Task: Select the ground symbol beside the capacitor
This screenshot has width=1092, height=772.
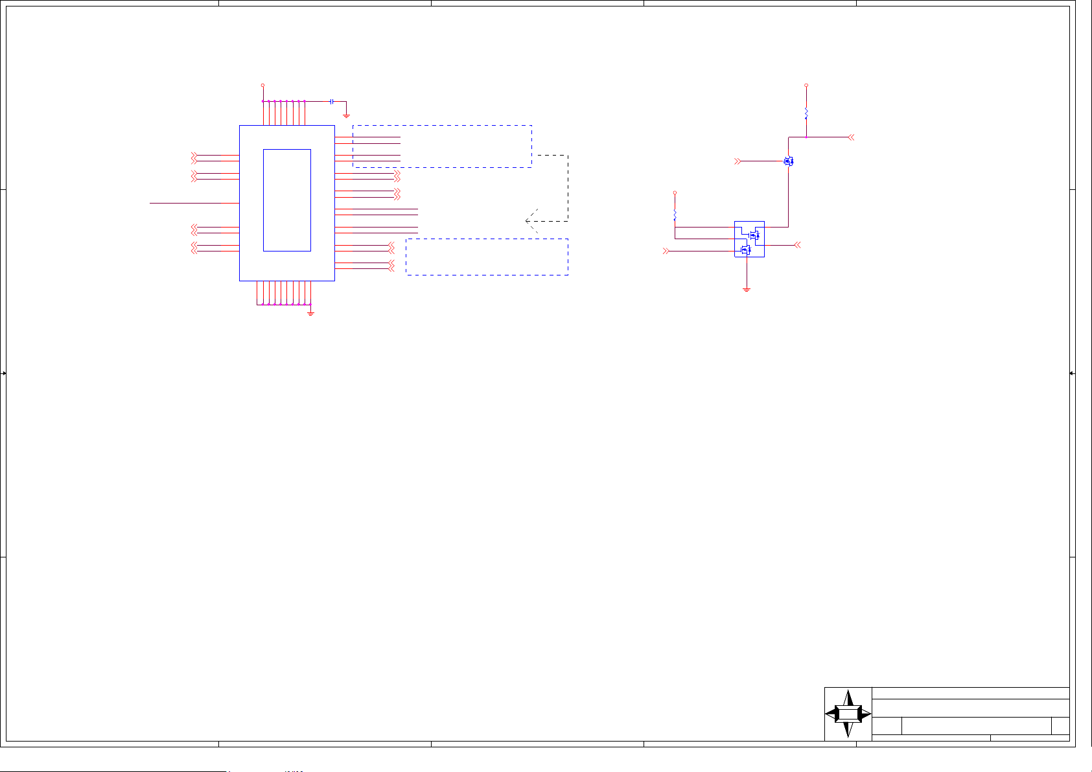Action: tap(347, 115)
